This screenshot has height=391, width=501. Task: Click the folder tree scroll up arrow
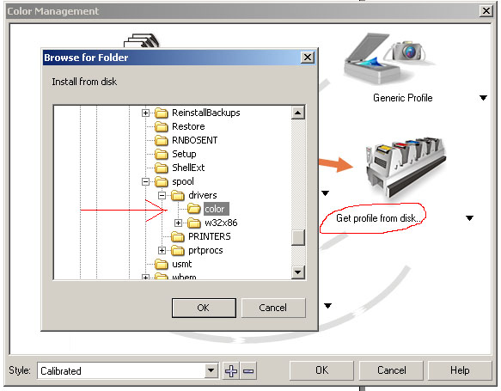298,113
